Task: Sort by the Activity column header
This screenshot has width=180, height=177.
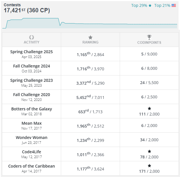Action: click(31, 42)
